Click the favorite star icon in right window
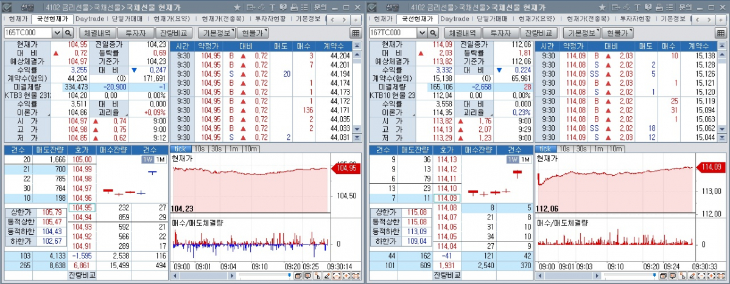This screenshot has width=730, height=284. click(602, 7)
